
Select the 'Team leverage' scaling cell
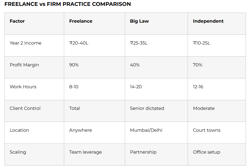pyautogui.click(x=85, y=152)
